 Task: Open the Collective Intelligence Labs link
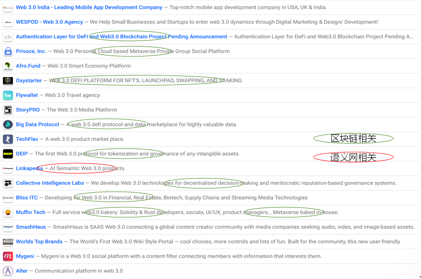click(49, 183)
